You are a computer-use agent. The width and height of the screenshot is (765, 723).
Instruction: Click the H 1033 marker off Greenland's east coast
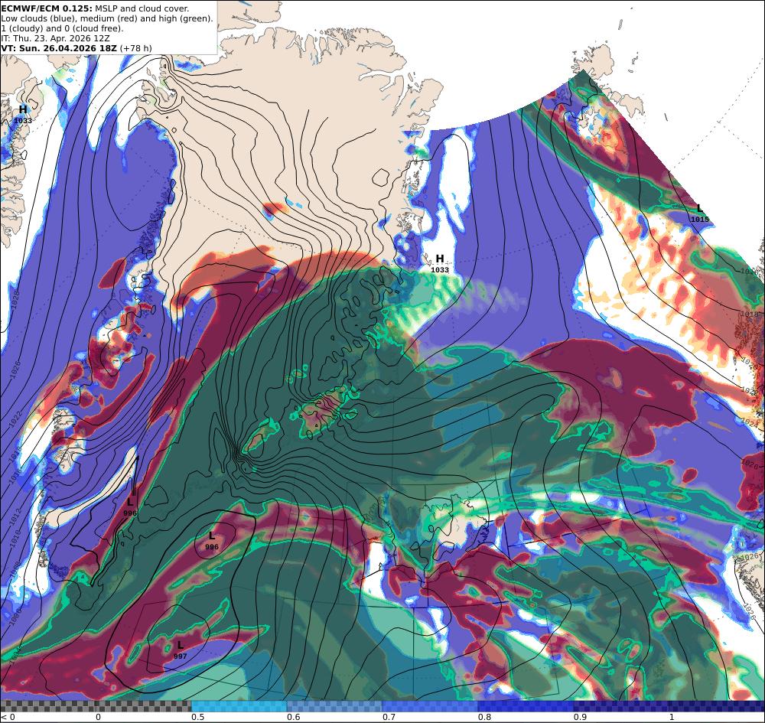click(440, 263)
